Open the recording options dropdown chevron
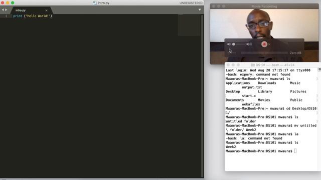321x180 pixels. tap(269, 44)
